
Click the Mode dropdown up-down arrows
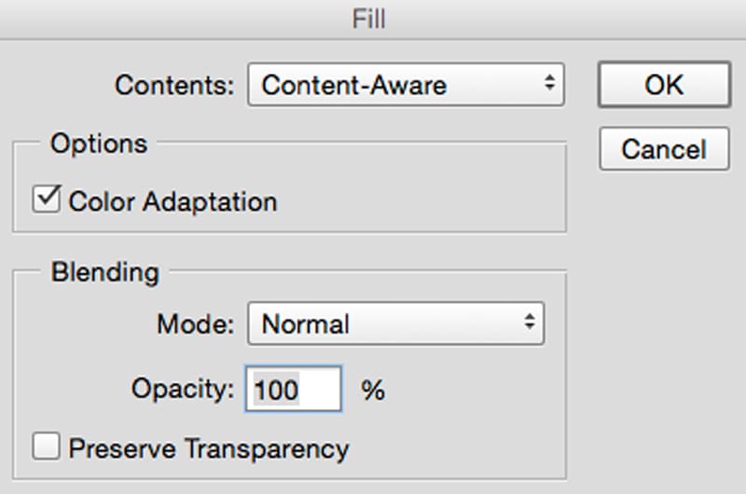[530, 323]
